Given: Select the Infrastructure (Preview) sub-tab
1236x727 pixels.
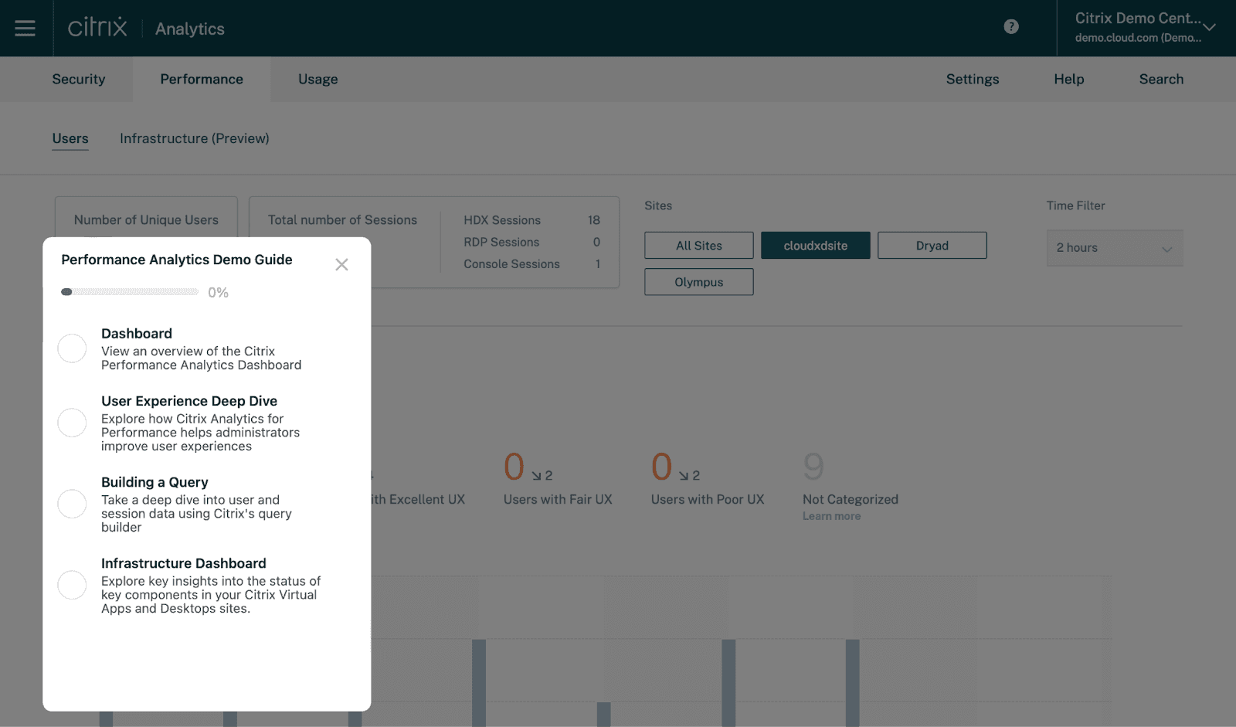Looking at the screenshot, I should pyautogui.click(x=195, y=138).
